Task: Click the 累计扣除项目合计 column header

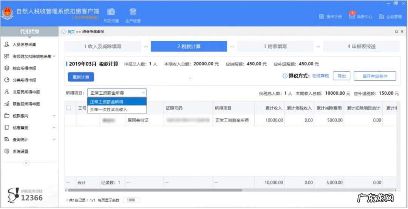Action: tap(363, 108)
